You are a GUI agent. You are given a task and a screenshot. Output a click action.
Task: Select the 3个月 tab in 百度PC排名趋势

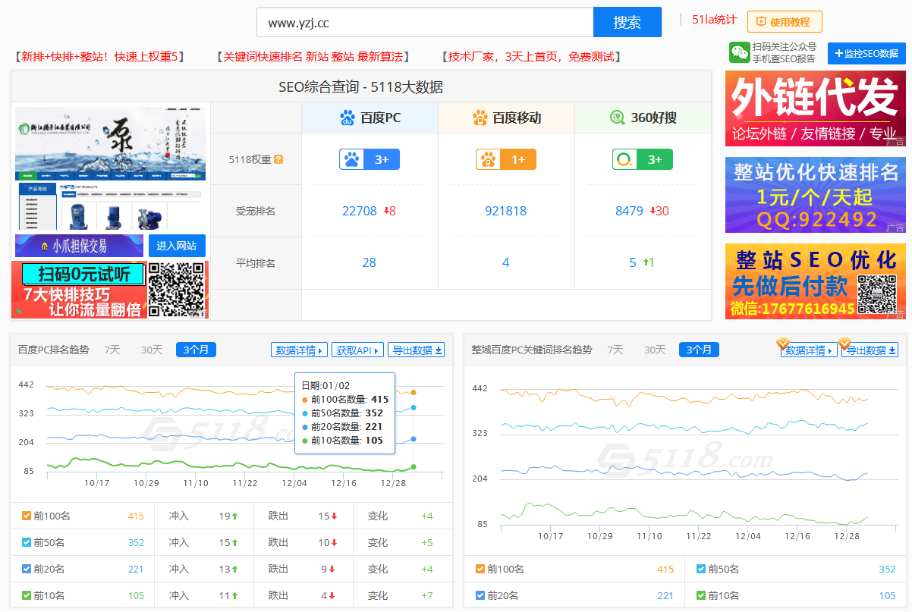point(197,350)
